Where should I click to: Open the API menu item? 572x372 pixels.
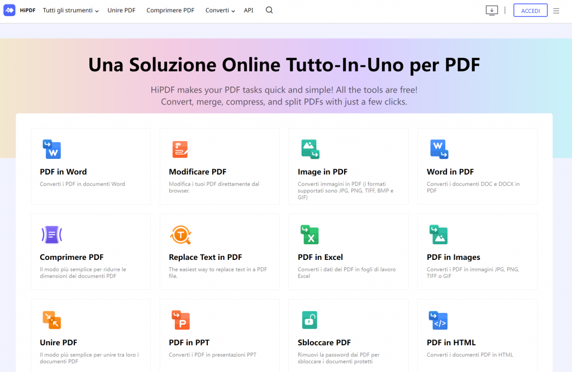click(x=249, y=10)
